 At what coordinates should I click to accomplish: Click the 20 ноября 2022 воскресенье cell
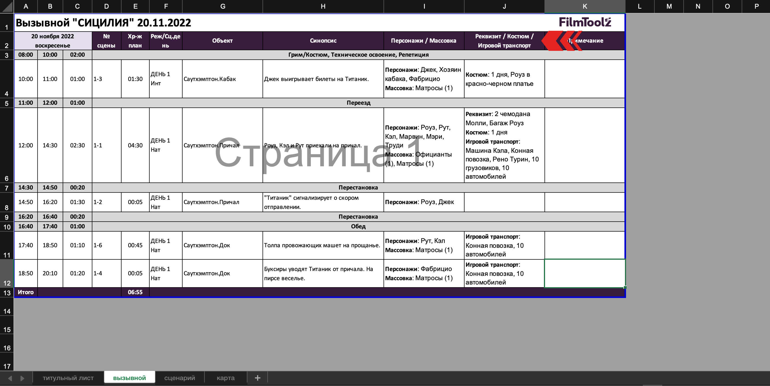(53, 41)
